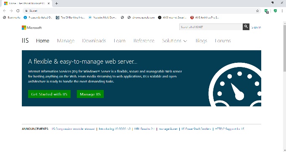Image resolution: width=286 pixels, height=152 pixels.
Task: Open HTTP/2 Support for IIS announcement
Action: [229, 129]
